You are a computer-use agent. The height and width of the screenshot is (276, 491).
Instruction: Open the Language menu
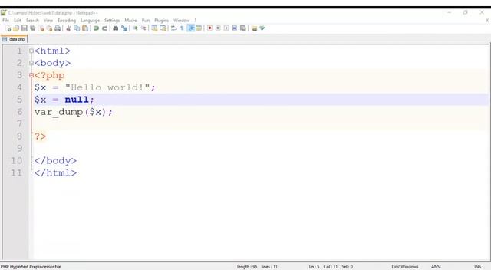(x=91, y=21)
